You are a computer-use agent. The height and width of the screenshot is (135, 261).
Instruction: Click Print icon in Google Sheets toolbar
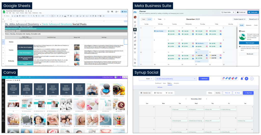(17, 16)
